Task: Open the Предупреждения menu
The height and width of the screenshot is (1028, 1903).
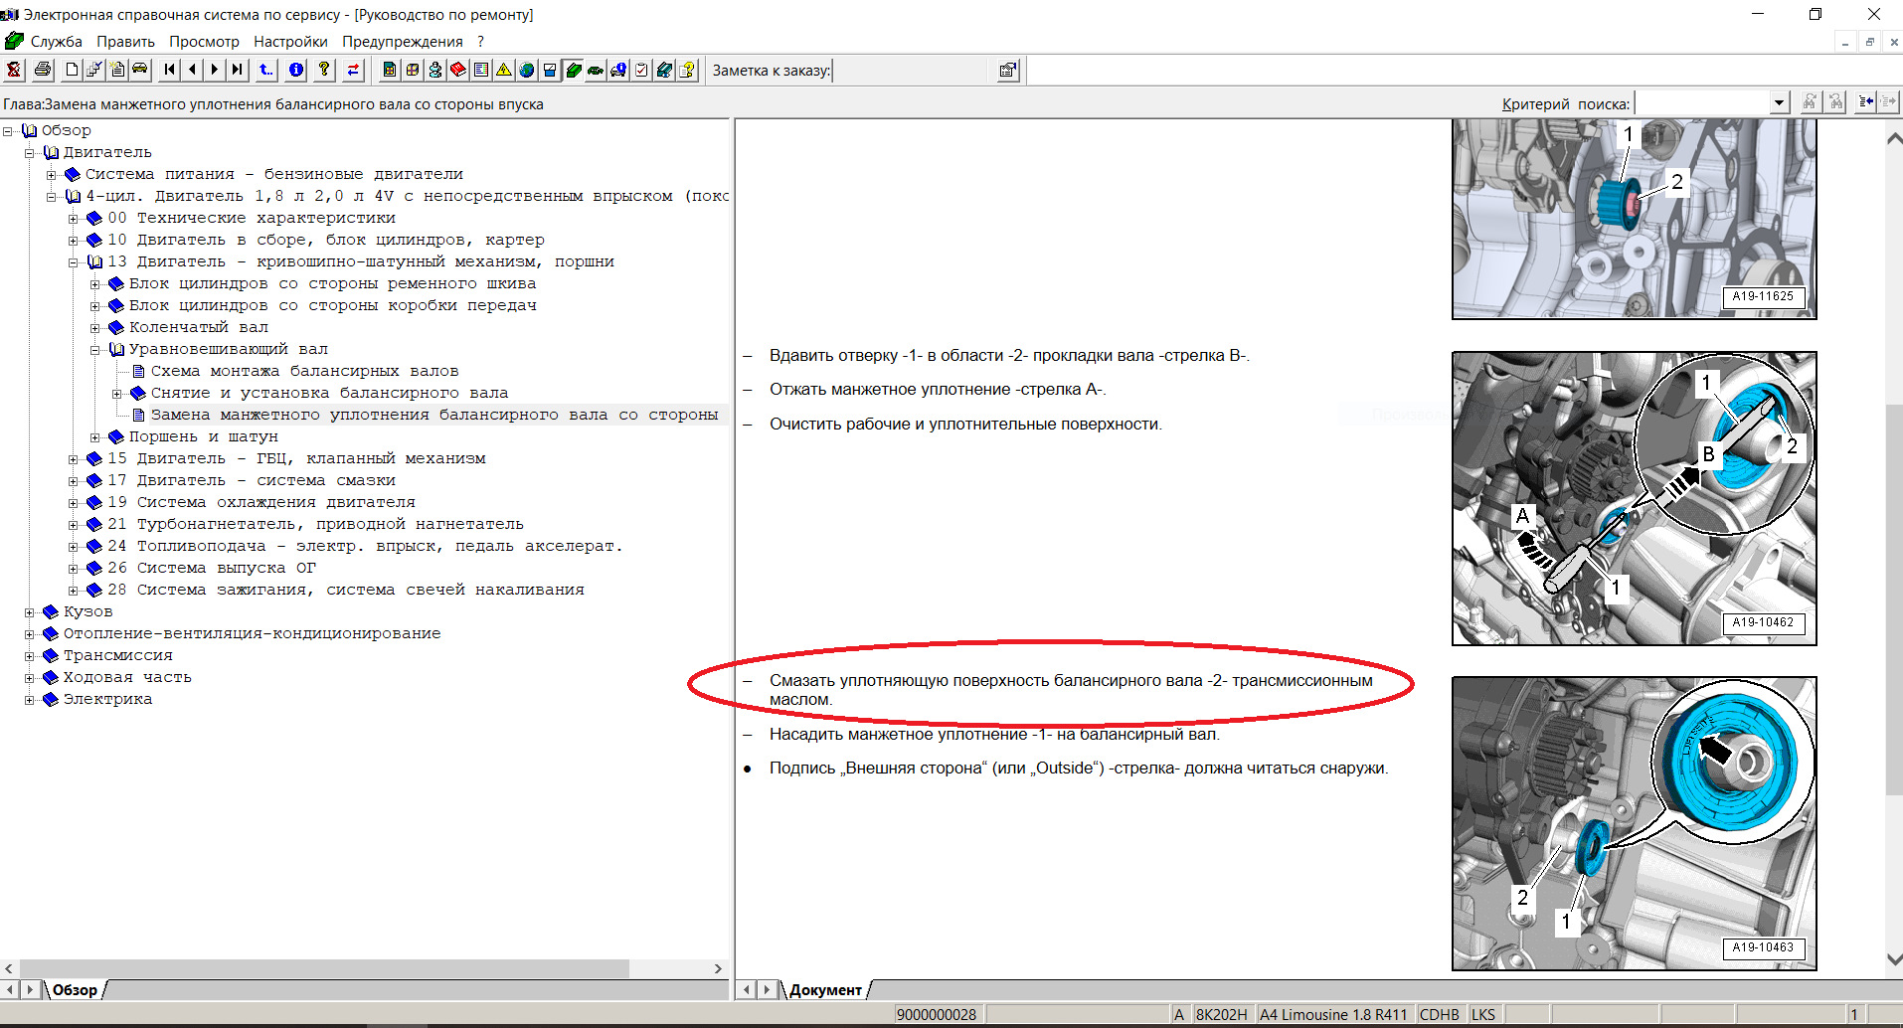Action: pos(402,42)
